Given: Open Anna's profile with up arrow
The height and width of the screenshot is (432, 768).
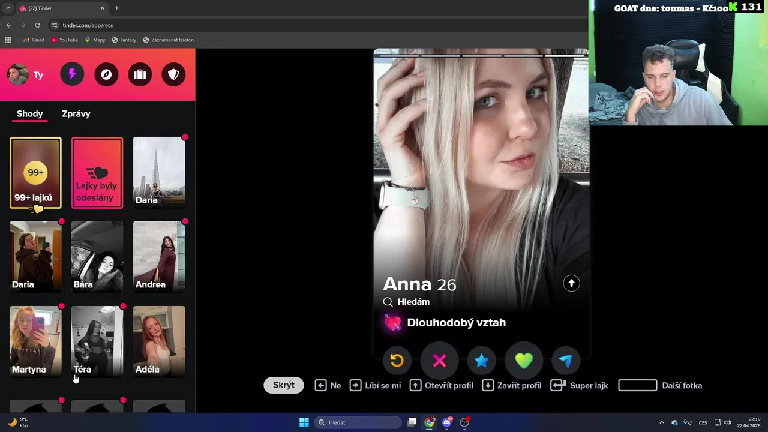Looking at the screenshot, I should 571,283.
